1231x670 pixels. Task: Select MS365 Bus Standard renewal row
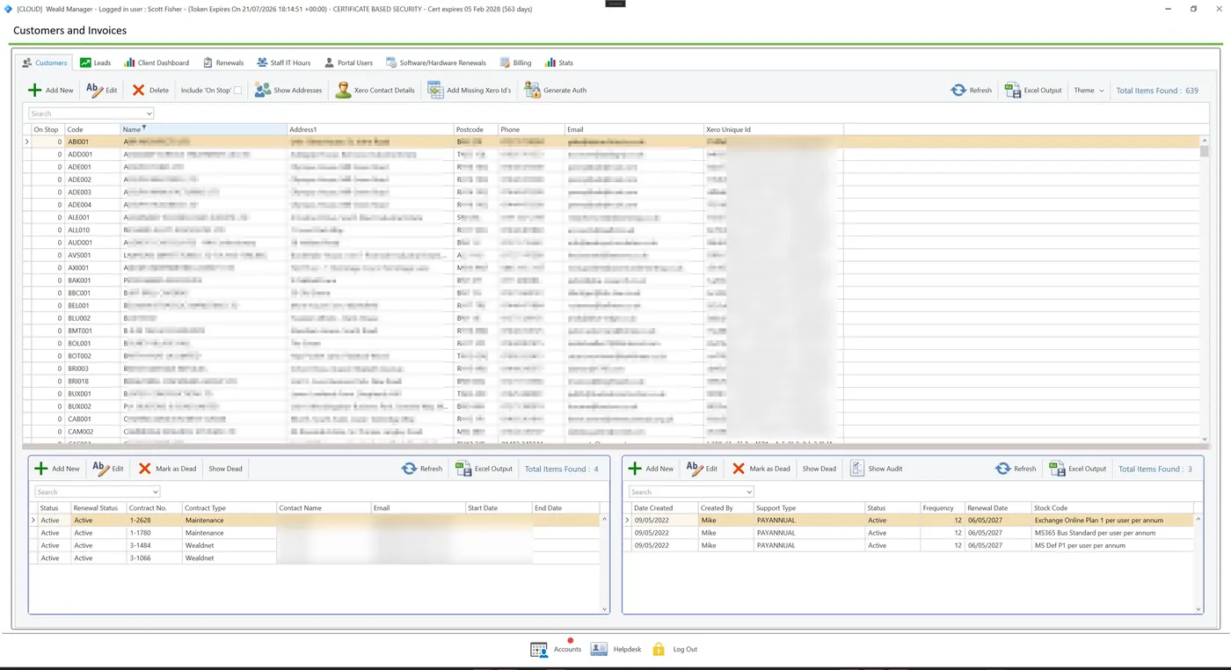[908, 533]
